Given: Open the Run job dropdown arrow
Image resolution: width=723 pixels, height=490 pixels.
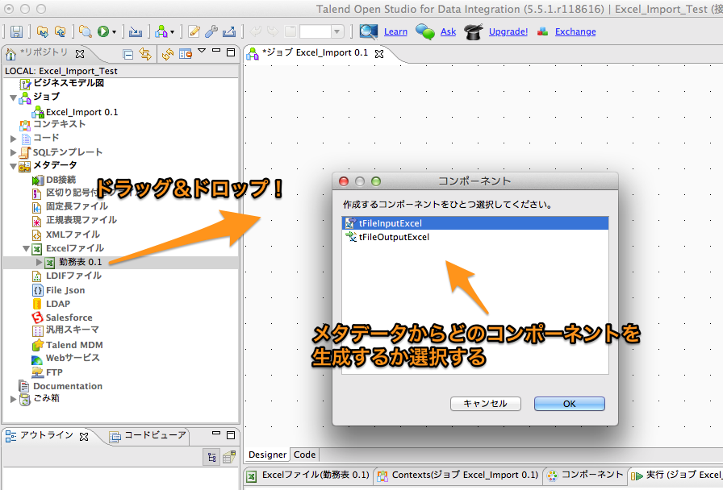Looking at the screenshot, I should click(x=114, y=31).
